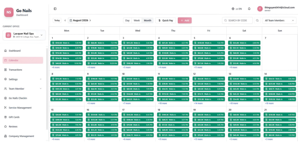Viewport: 298px width, 146px height.
Task: Open the $129.00 Walk-In on day 16
Action: coord(102,114)
